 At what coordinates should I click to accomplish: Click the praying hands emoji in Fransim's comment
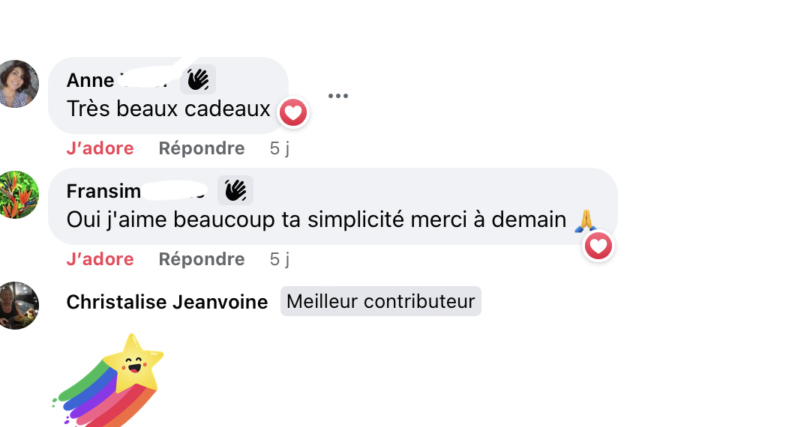pyautogui.click(x=585, y=219)
